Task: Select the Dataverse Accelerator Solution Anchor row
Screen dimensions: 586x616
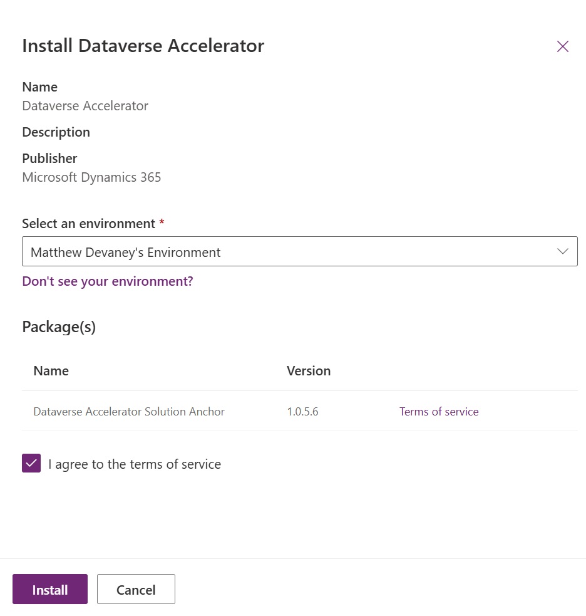Action: 299,411
